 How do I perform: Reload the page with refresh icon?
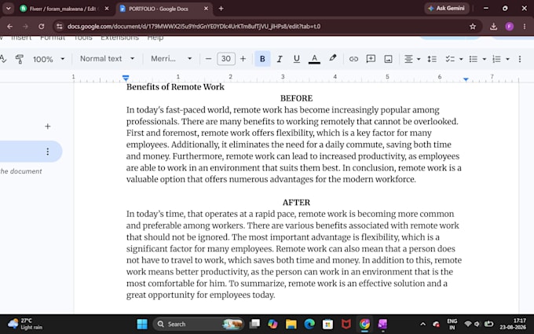[41, 26]
